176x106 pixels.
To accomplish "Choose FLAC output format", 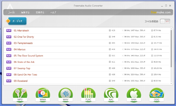I will point(88,95).
